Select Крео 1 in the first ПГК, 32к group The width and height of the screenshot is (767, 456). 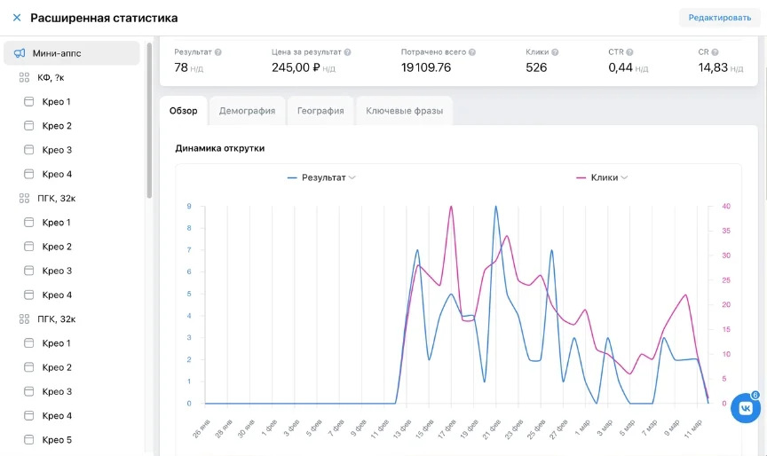56,223
